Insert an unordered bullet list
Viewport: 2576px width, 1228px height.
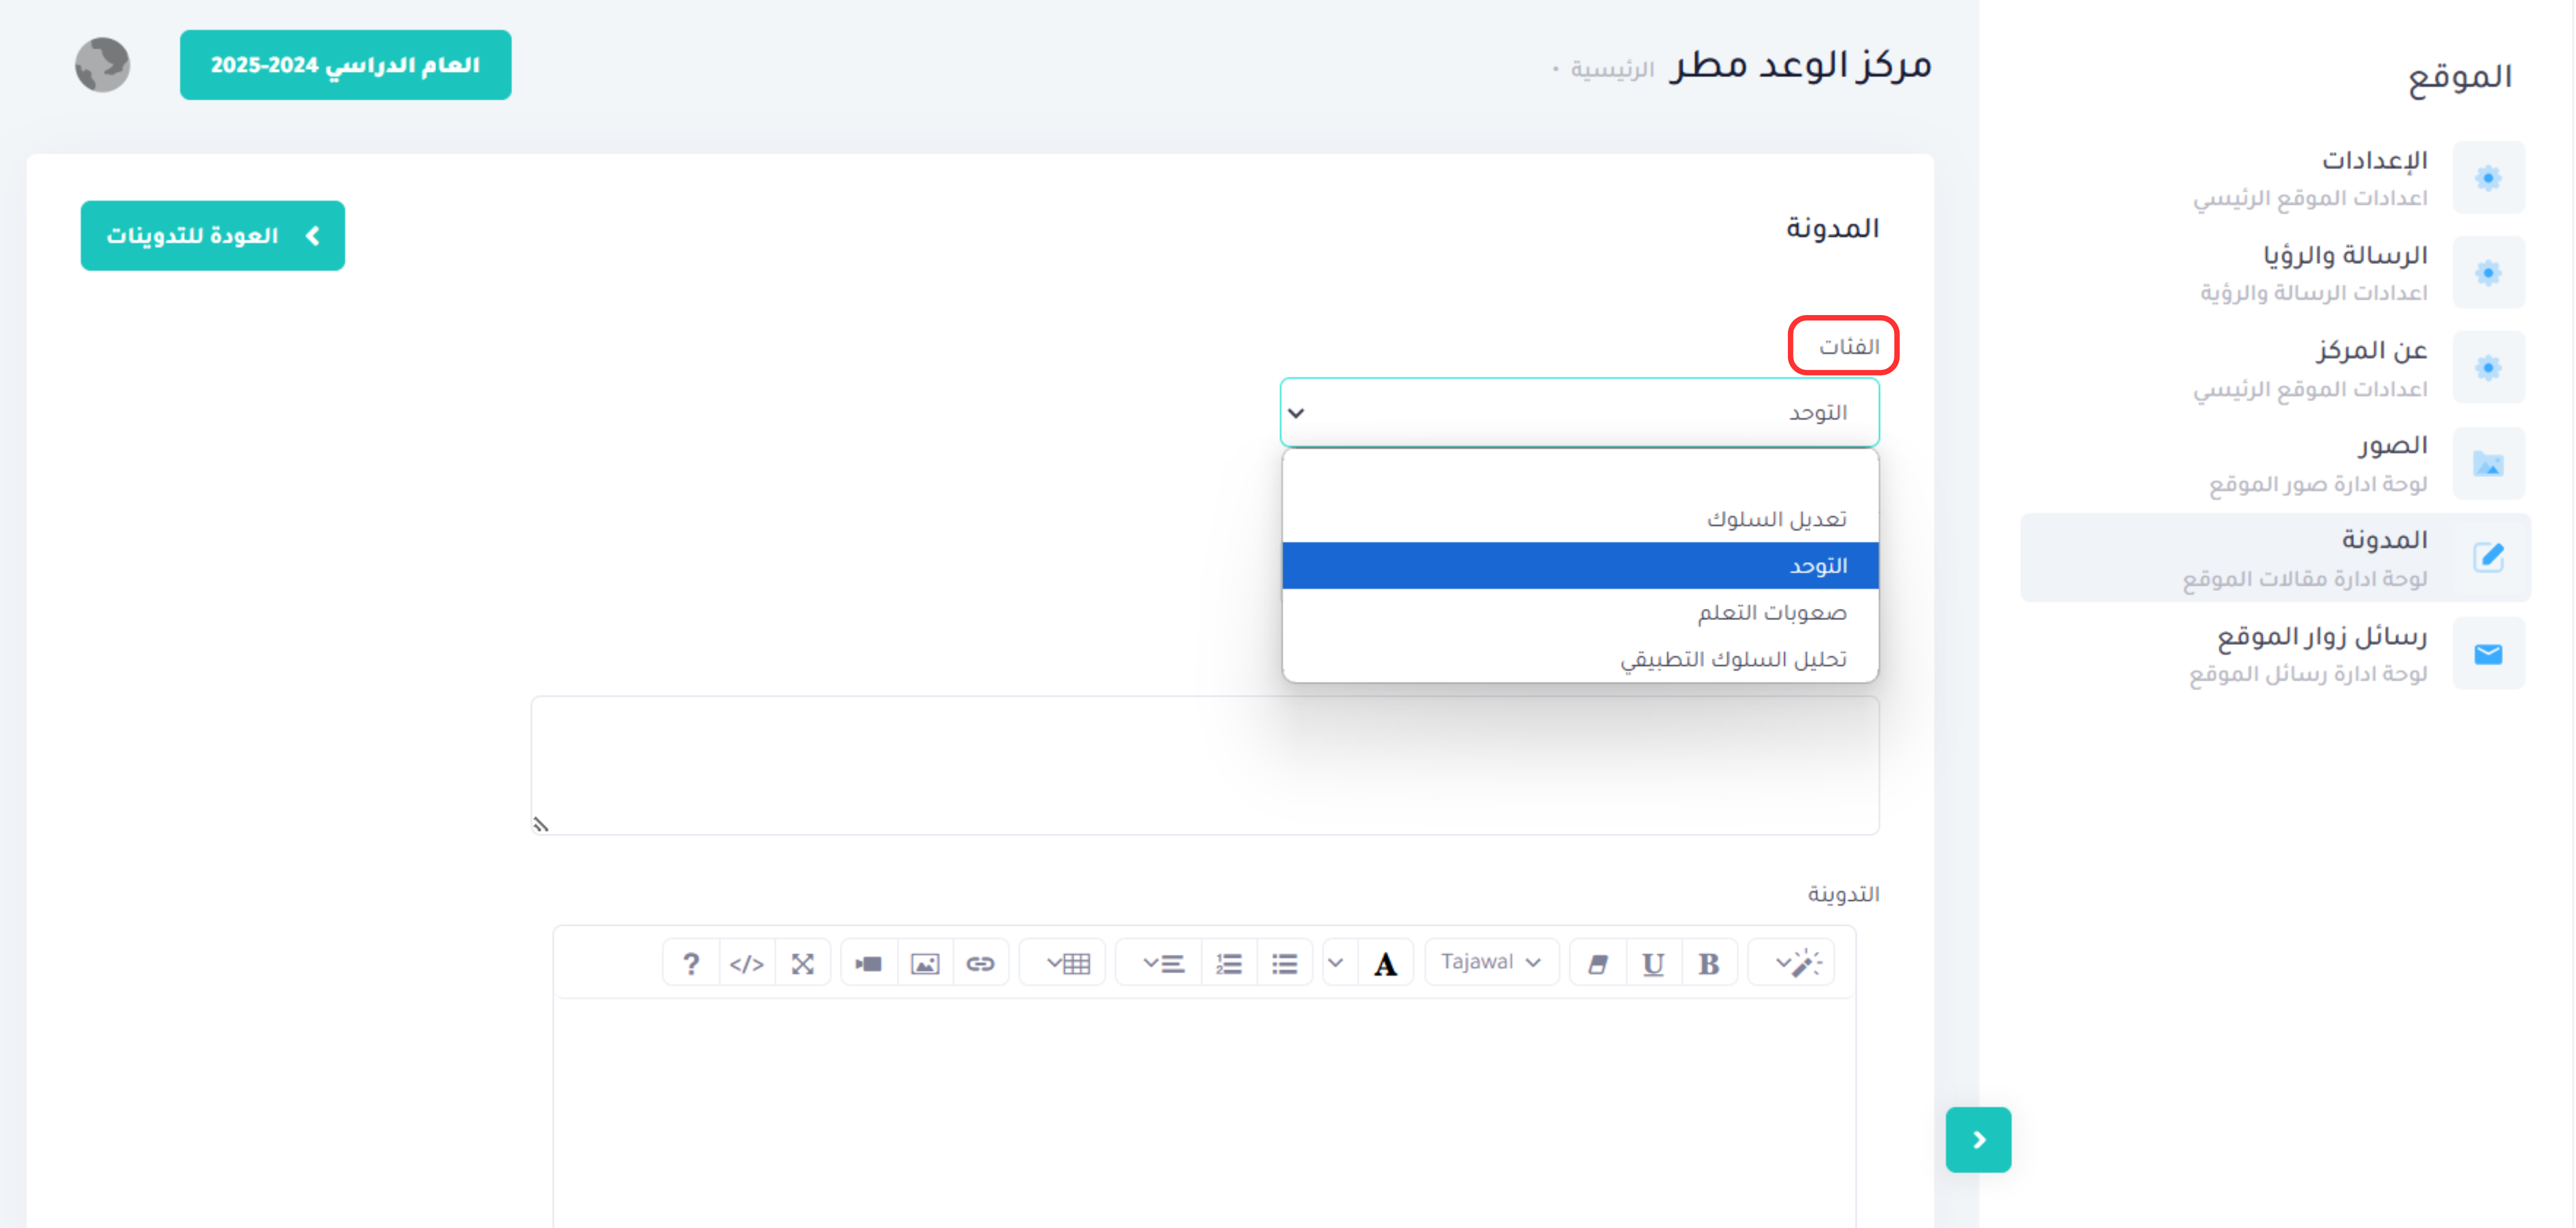(1285, 963)
